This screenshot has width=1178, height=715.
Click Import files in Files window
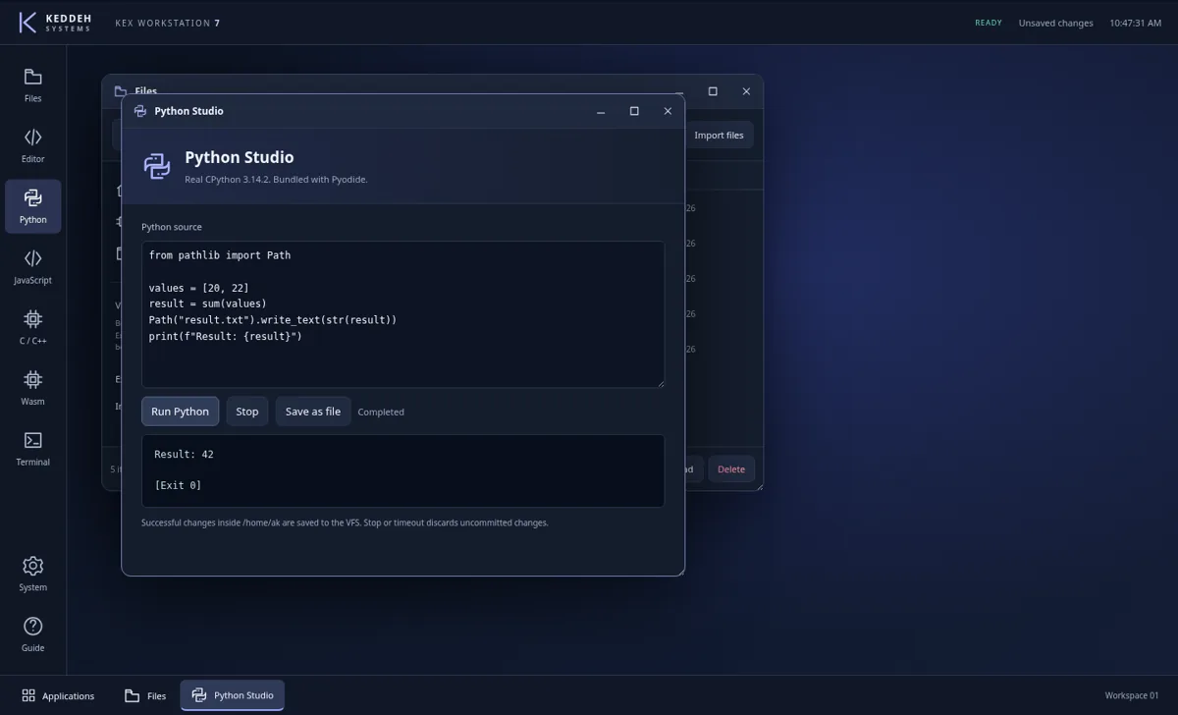[x=719, y=135]
